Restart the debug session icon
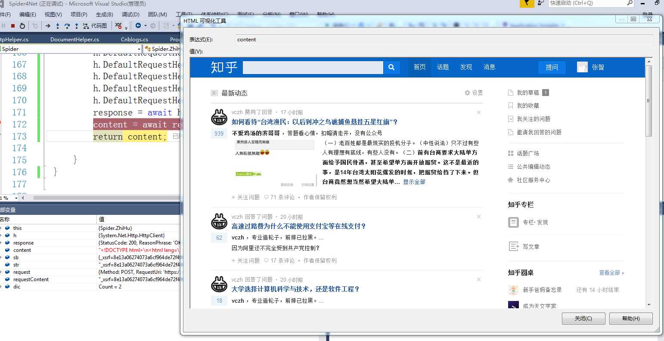This screenshot has width=664, height=341. click(22, 26)
